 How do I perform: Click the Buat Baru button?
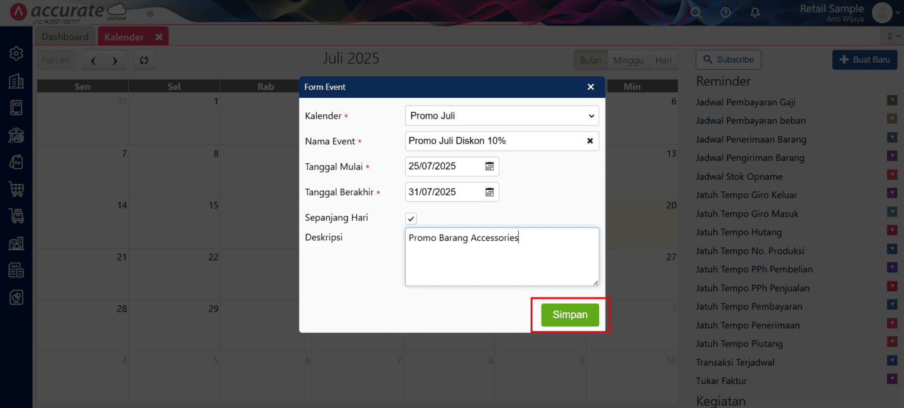[864, 60]
